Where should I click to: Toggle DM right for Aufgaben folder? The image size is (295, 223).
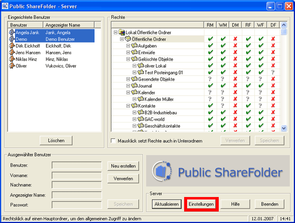pos(235,45)
